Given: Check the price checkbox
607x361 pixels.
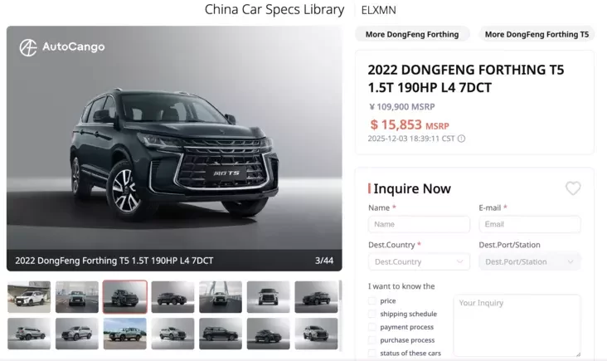Looking at the screenshot, I should 372,301.
